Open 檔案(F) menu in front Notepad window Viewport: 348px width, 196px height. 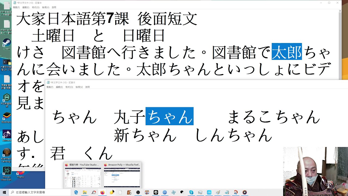coord(50,87)
